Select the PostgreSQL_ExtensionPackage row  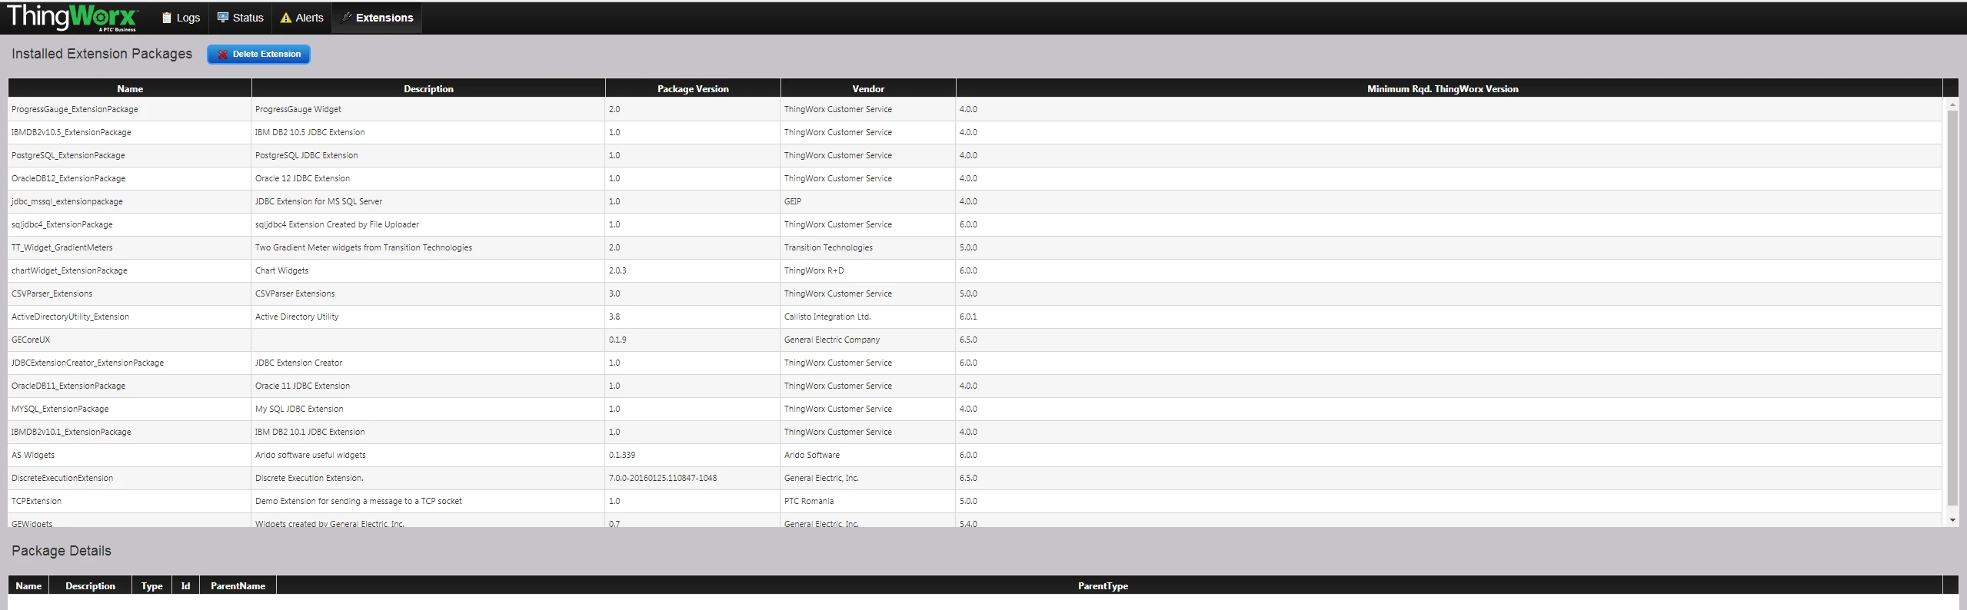point(975,155)
